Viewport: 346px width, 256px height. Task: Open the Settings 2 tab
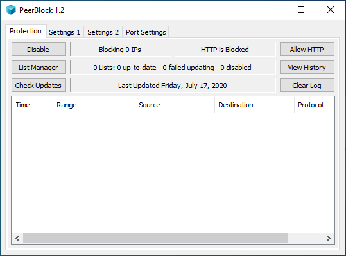pos(103,32)
